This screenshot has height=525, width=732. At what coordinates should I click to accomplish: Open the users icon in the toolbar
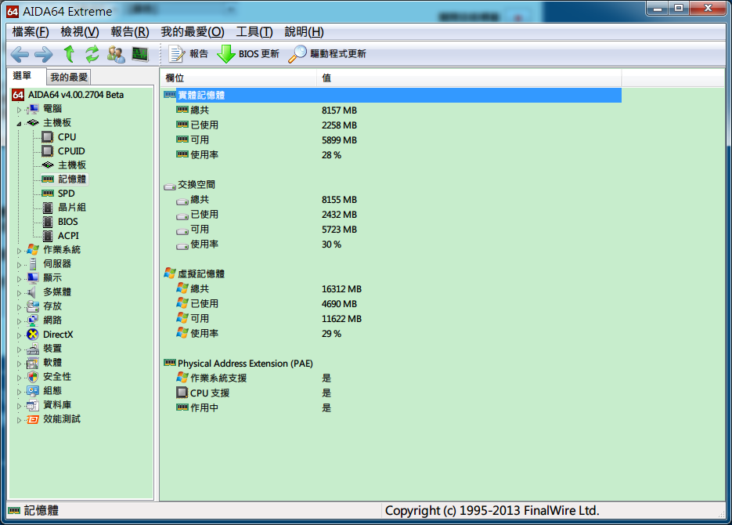(x=116, y=54)
